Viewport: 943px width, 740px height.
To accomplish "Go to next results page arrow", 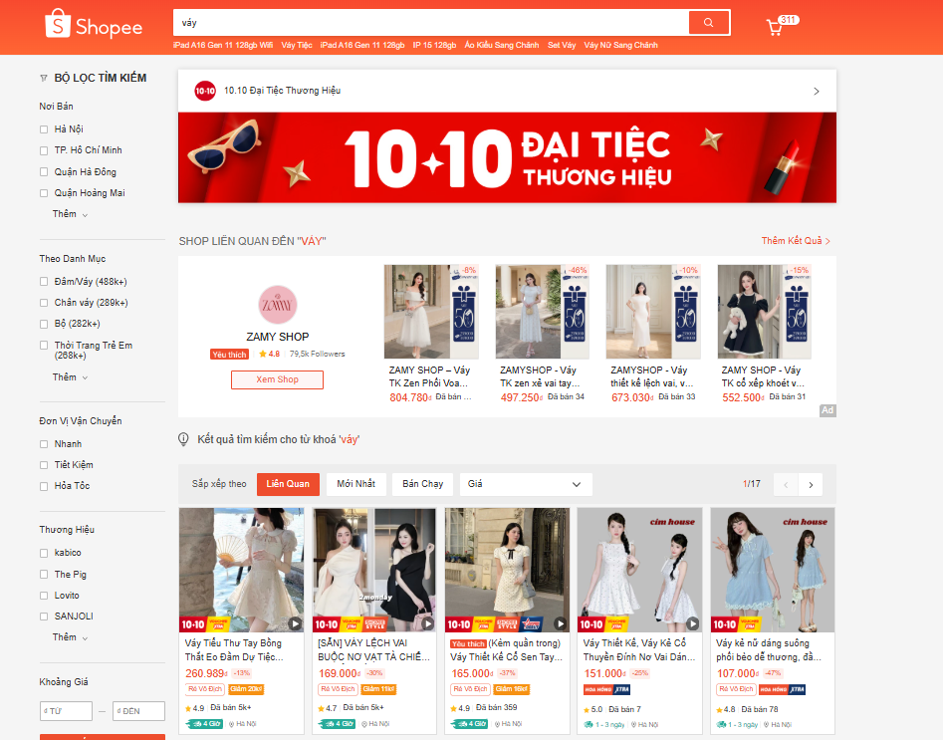I will [811, 485].
